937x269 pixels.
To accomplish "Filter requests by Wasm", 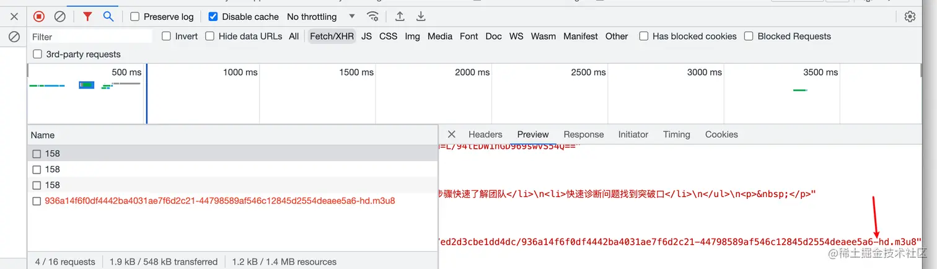I will (x=543, y=36).
